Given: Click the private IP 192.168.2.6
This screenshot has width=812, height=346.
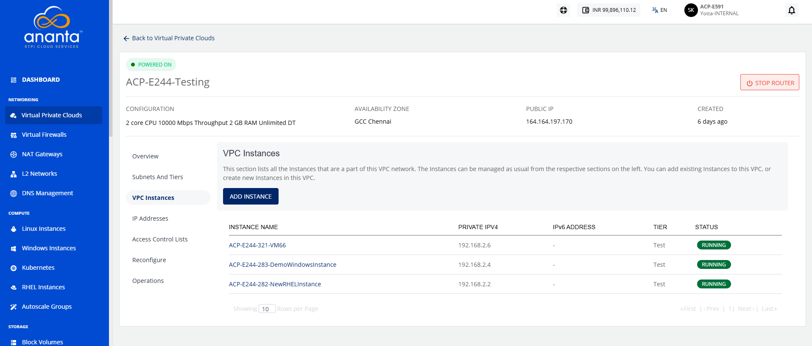Looking at the screenshot, I should [474, 245].
